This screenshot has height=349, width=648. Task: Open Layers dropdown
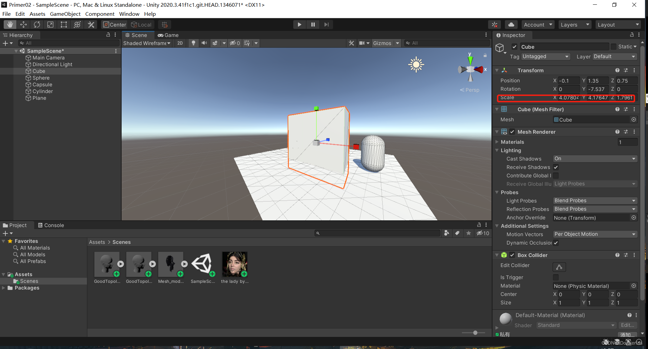click(x=575, y=25)
